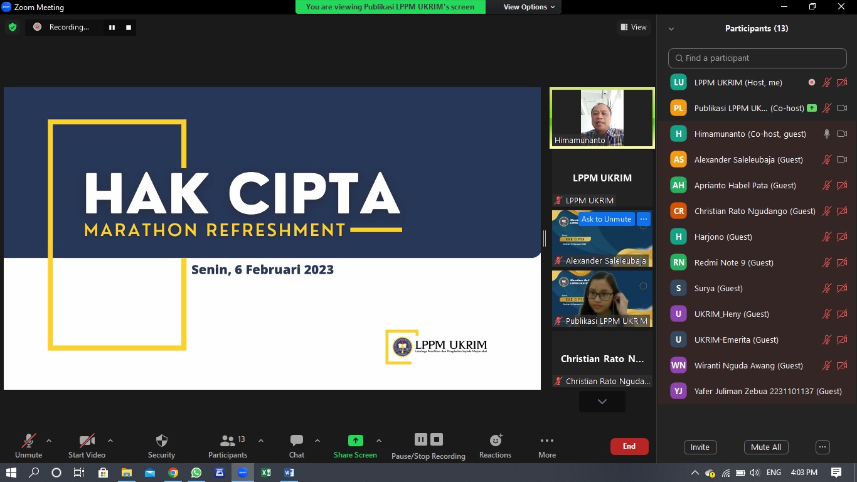Screen dimensions: 857x482
Task: Click Invite in the participants panel
Action: pyautogui.click(x=700, y=447)
